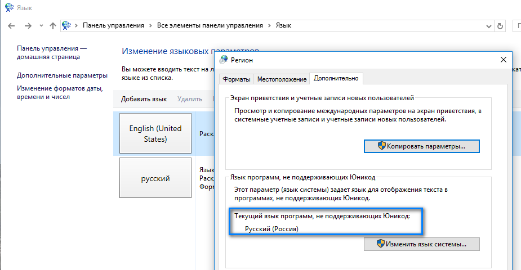Screen dimensions: 521x270
Task: Expand the chevron after Панель управления breadcrumb
Action: point(151,26)
